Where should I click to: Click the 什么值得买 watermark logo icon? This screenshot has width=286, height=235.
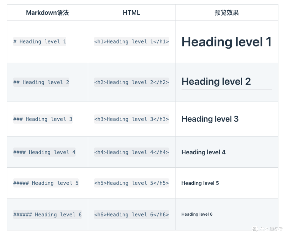coord(255,229)
